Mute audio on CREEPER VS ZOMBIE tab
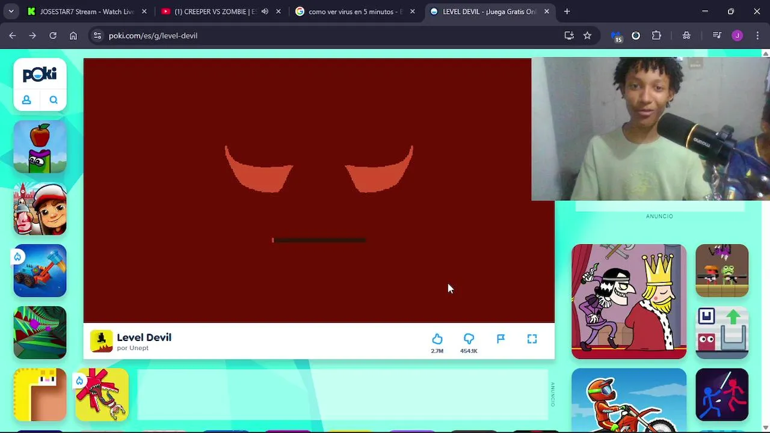770x433 pixels. 265,11
